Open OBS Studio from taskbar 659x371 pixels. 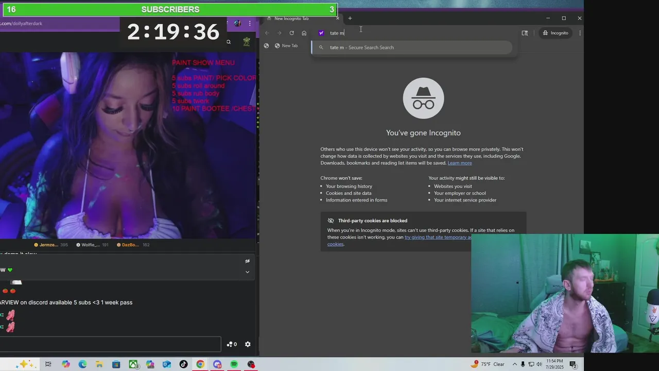point(251,364)
